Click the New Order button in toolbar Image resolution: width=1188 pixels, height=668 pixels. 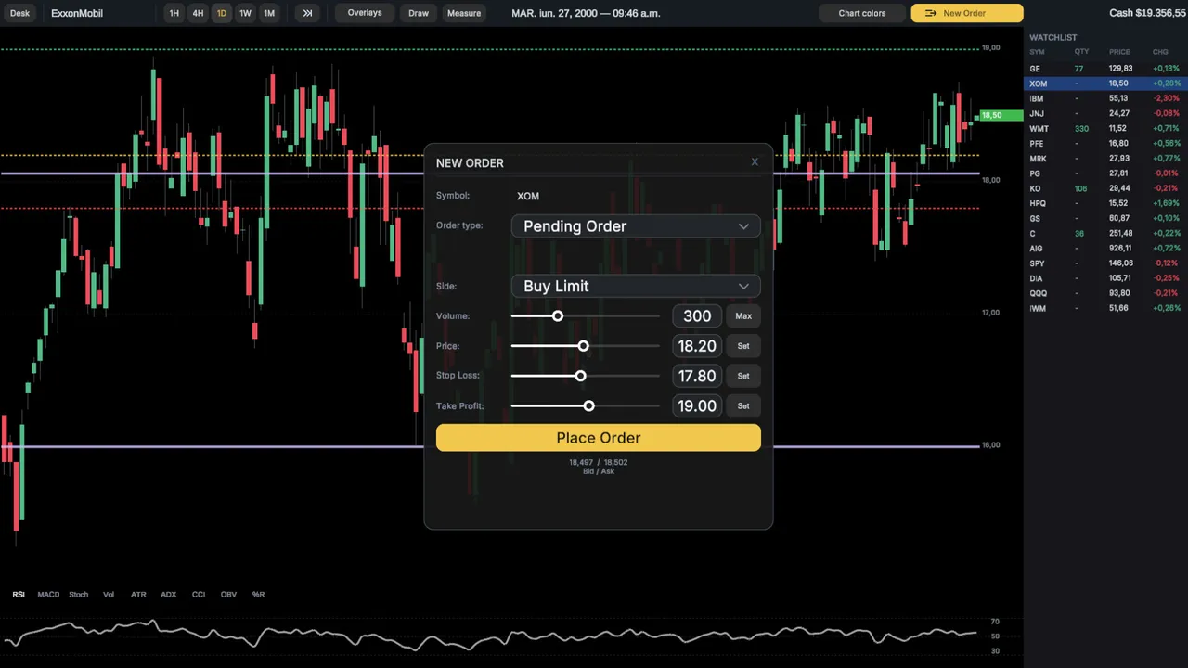coord(966,13)
